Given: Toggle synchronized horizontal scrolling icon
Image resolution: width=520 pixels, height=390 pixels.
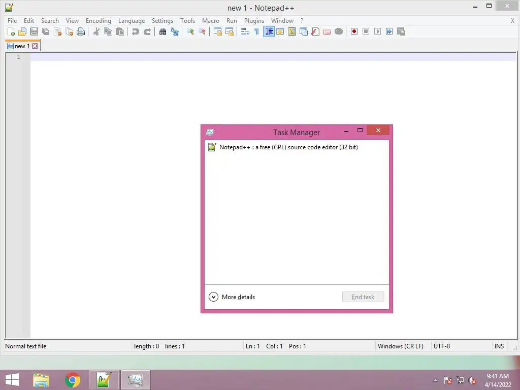Looking at the screenshot, I should (229, 31).
